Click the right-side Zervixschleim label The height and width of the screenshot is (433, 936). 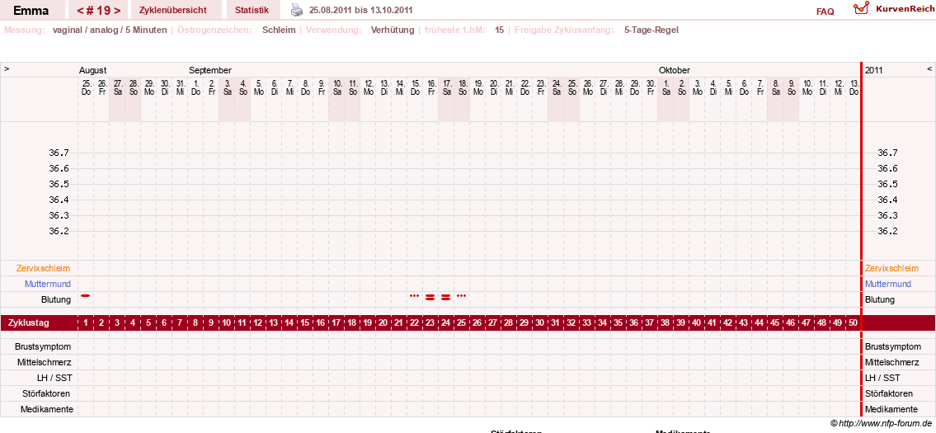[x=891, y=268]
